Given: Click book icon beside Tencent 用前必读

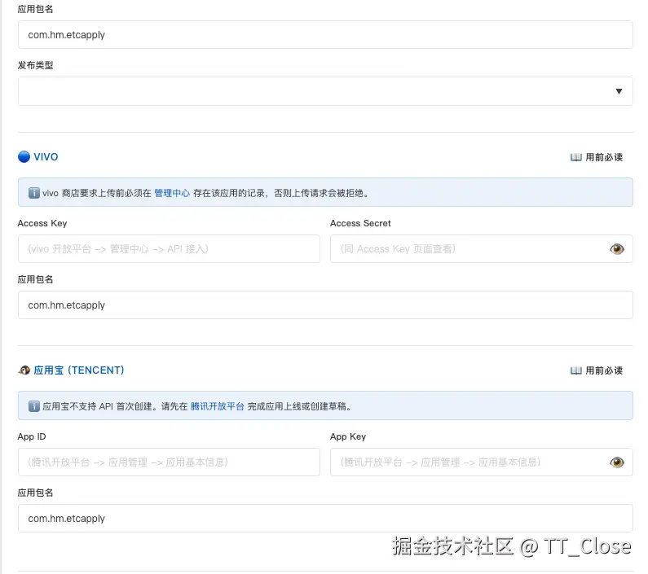Looking at the screenshot, I should (x=576, y=370).
